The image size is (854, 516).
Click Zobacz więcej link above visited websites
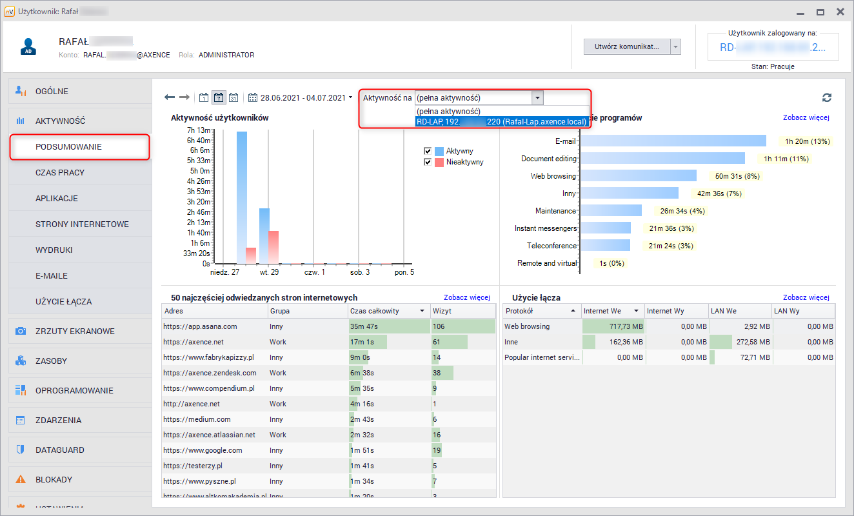click(466, 297)
